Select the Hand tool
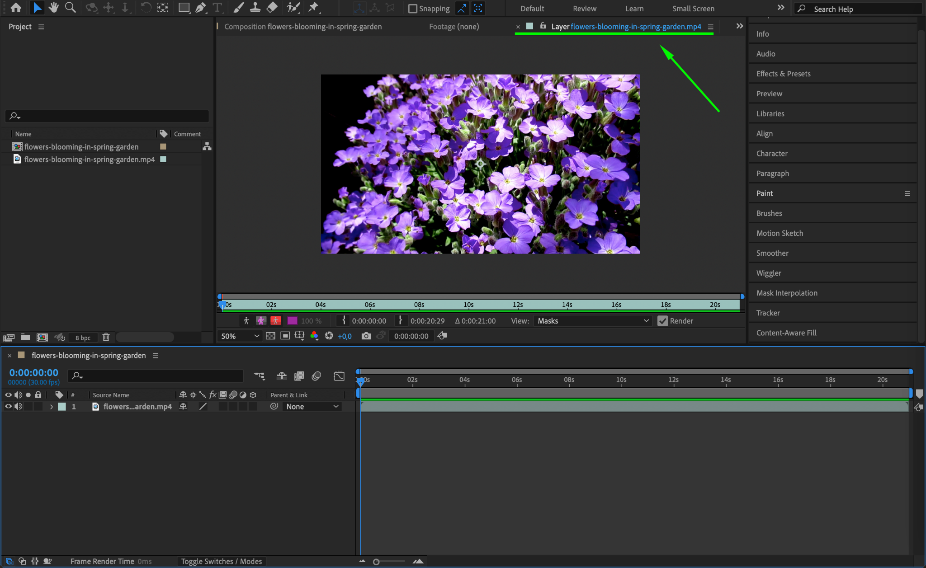Screen dimensions: 926x568 click(53, 8)
